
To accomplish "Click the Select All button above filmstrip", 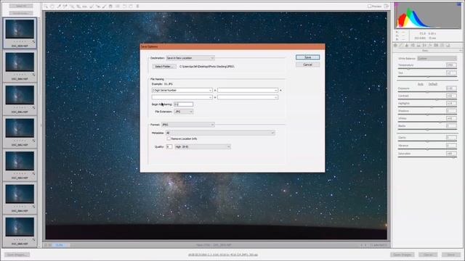I will click(21, 6).
